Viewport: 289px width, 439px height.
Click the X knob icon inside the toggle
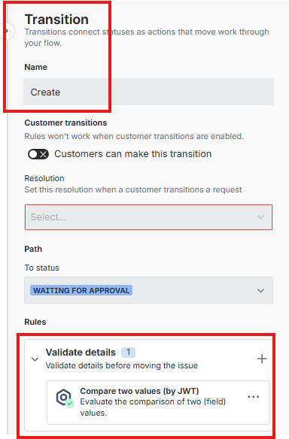pos(44,154)
